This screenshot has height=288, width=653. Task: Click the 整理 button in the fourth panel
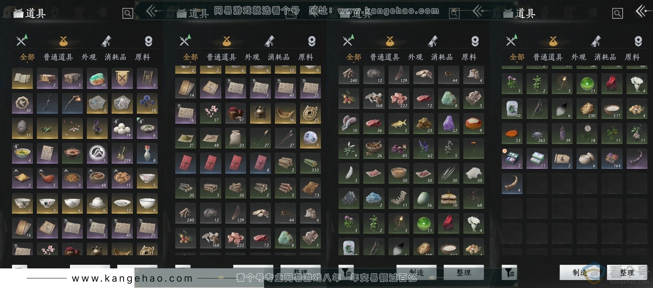[x=627, y=273]
